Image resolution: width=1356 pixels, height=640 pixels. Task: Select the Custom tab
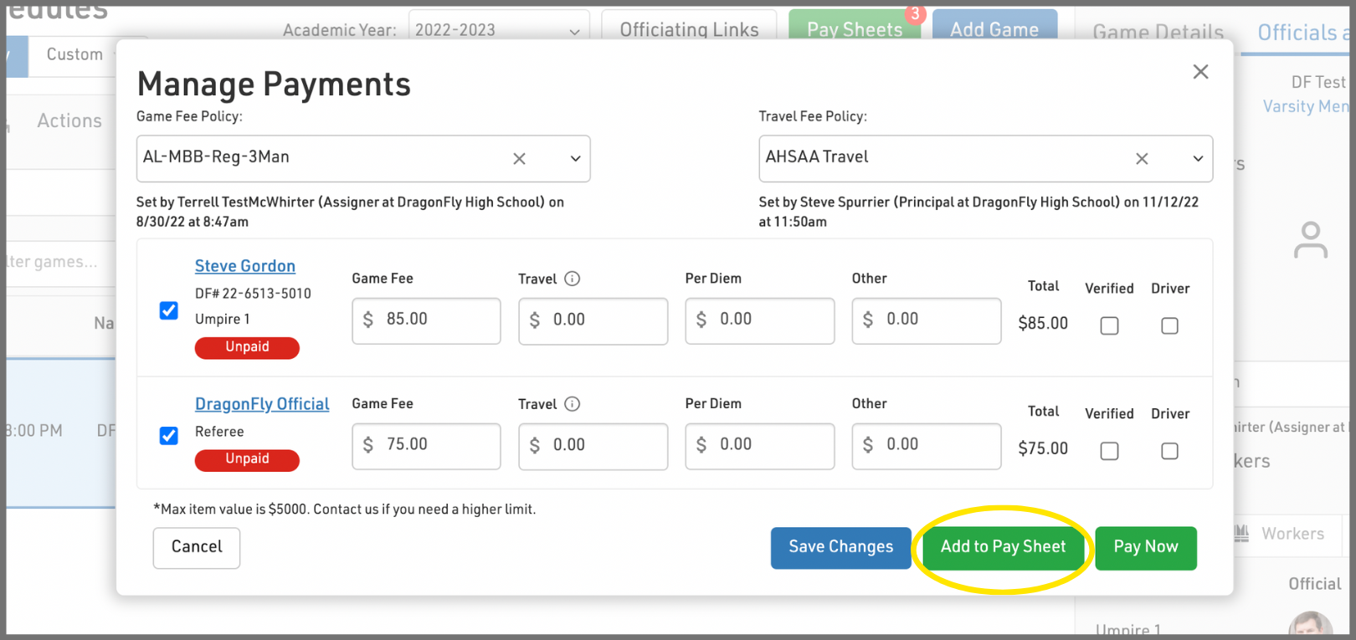(x=74, y=54)
